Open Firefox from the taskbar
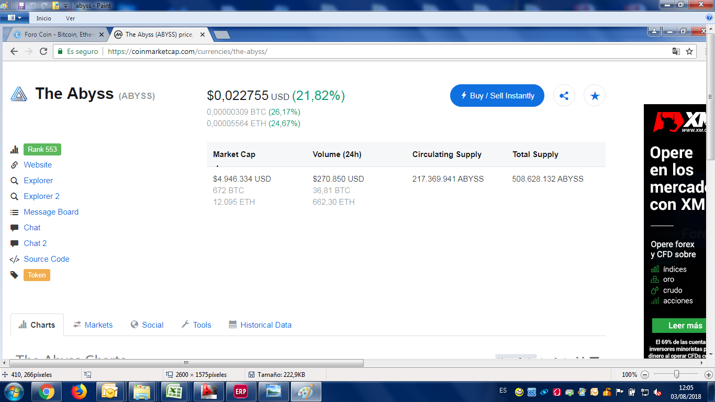Viewport: 715px width, 402px height. pos(79,392)
